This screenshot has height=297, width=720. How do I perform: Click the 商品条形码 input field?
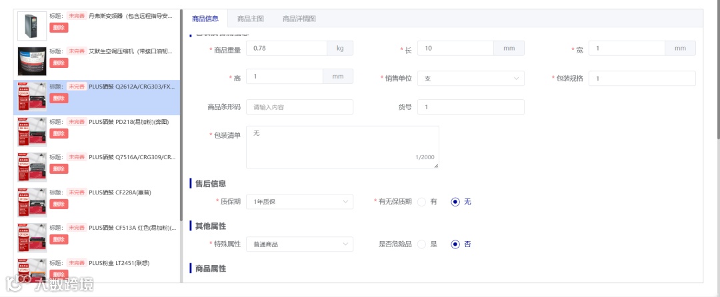pyautogui.click(x=300, y=107)
